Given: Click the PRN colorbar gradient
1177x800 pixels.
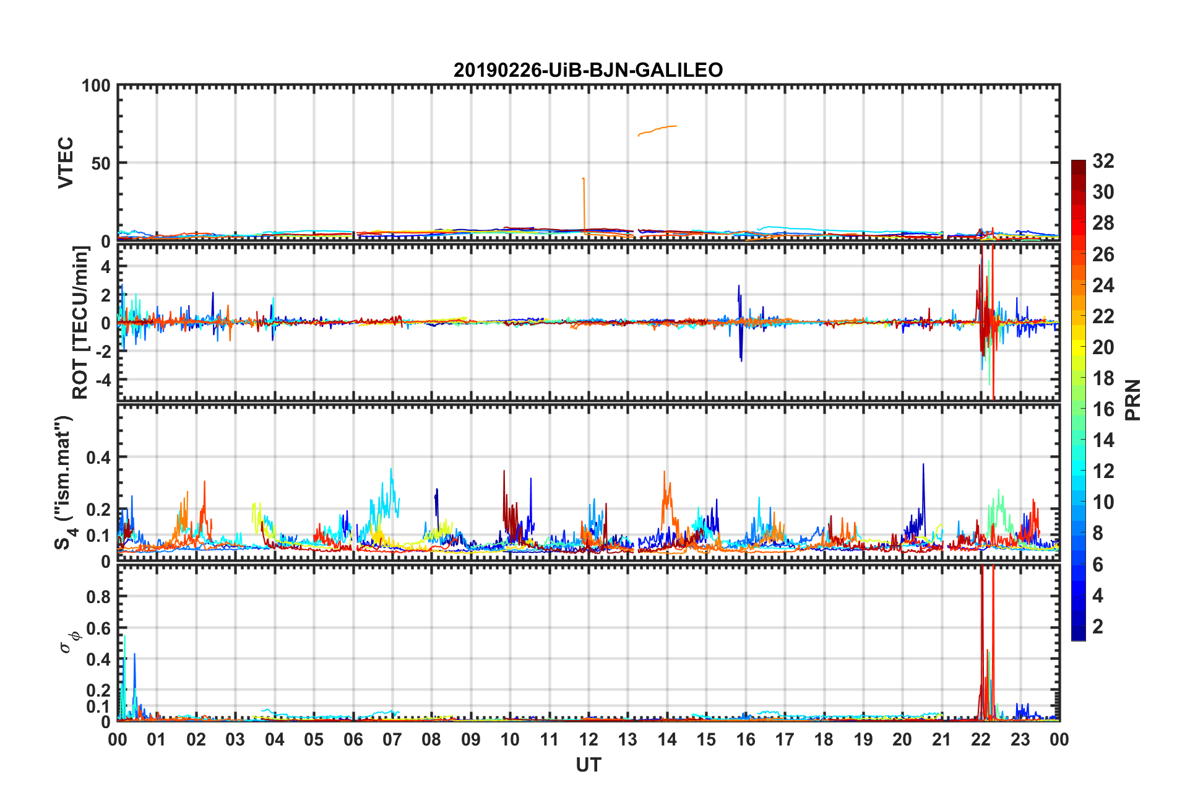Looking at the screenshot, I should [1078, 401].
